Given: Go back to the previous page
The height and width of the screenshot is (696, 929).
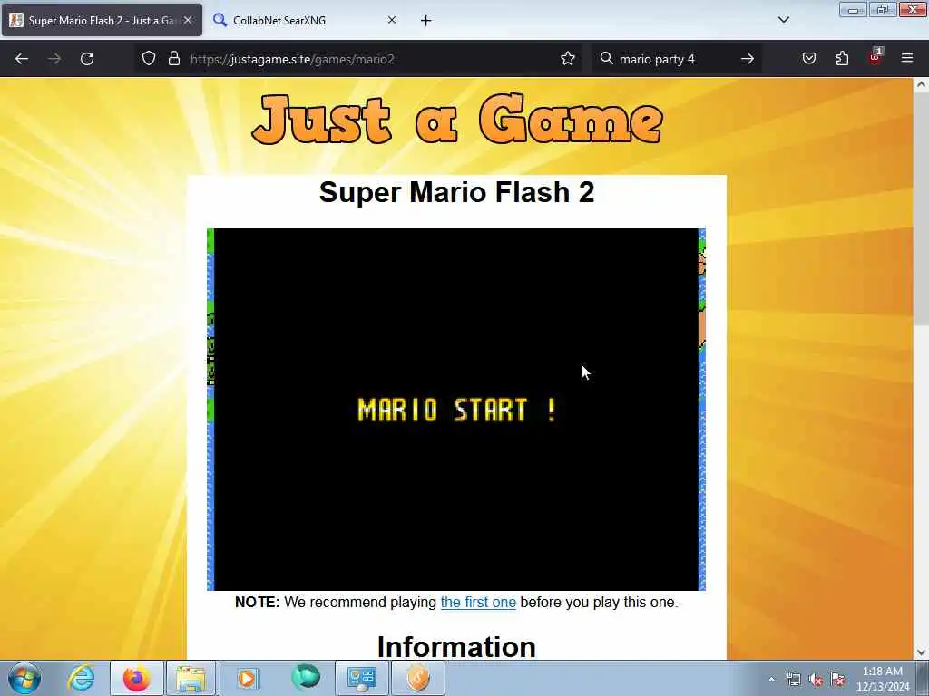Looking at the screenshot, I should click(x=22, y=59).
